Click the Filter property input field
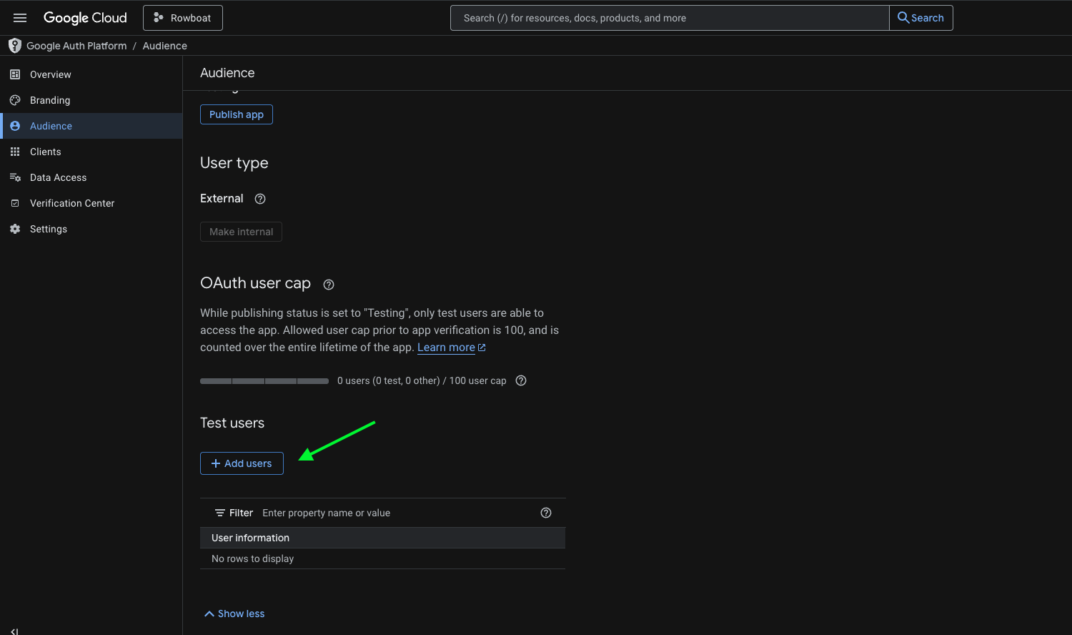Screen dimensions: 1072x635 [327, 512]
